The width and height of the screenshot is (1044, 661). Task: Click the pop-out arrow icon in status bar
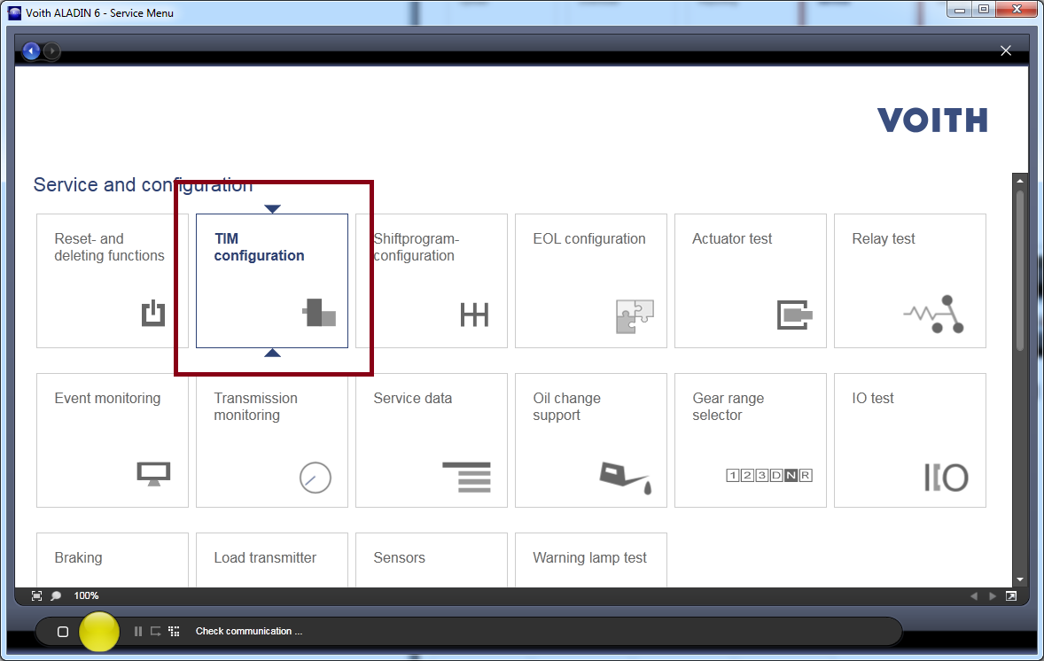coord(1010,595)
